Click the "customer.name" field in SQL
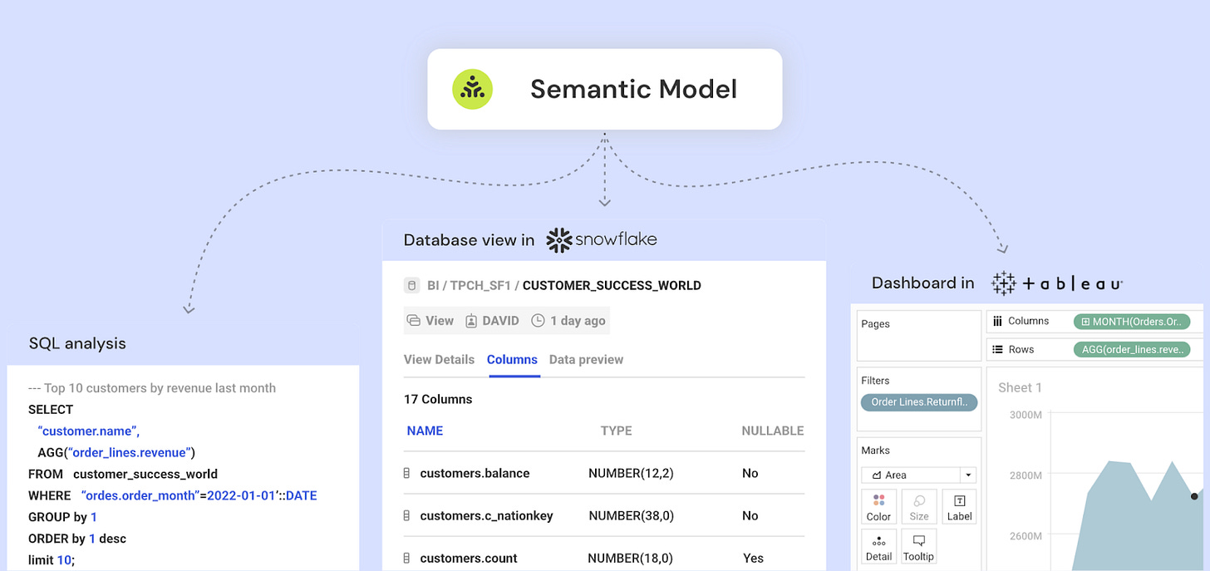Screen dimensions: 1210x571 pyautogui.click(x=89, y=431)
